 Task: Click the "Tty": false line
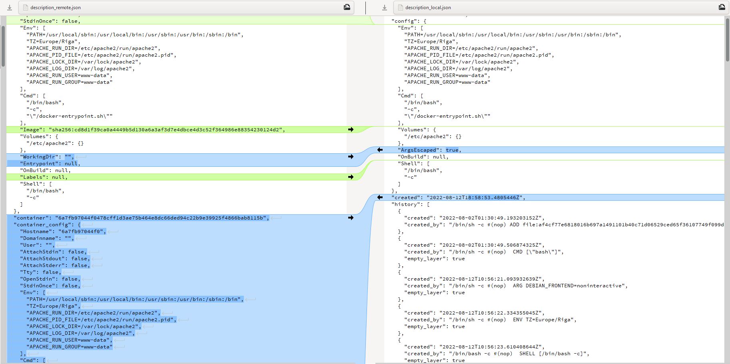40,272
